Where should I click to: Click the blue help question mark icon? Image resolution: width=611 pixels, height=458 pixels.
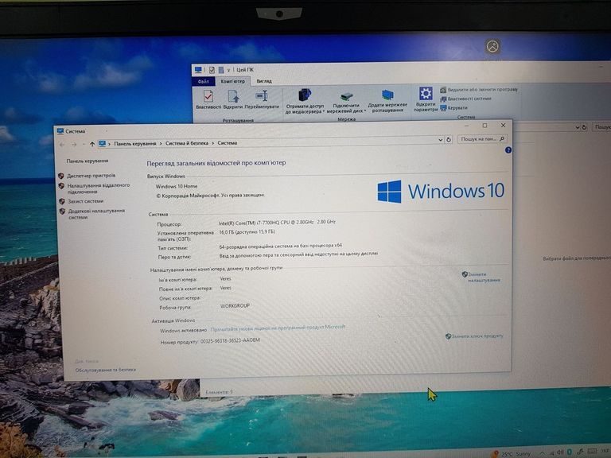pyautogui.click(x=508, y=150)
